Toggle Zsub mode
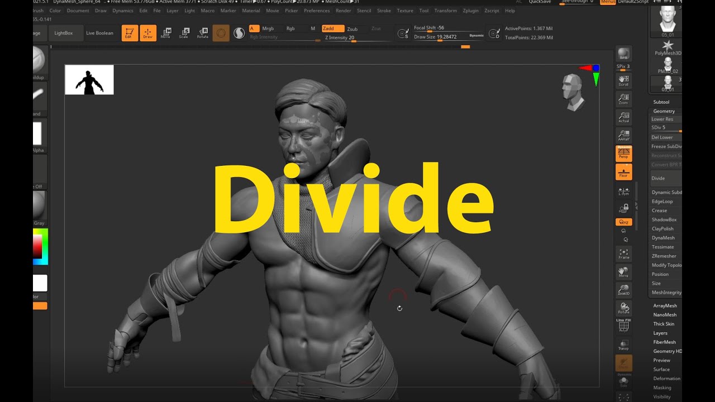Screen dimensions: 715x402 [x=352, y=29]
